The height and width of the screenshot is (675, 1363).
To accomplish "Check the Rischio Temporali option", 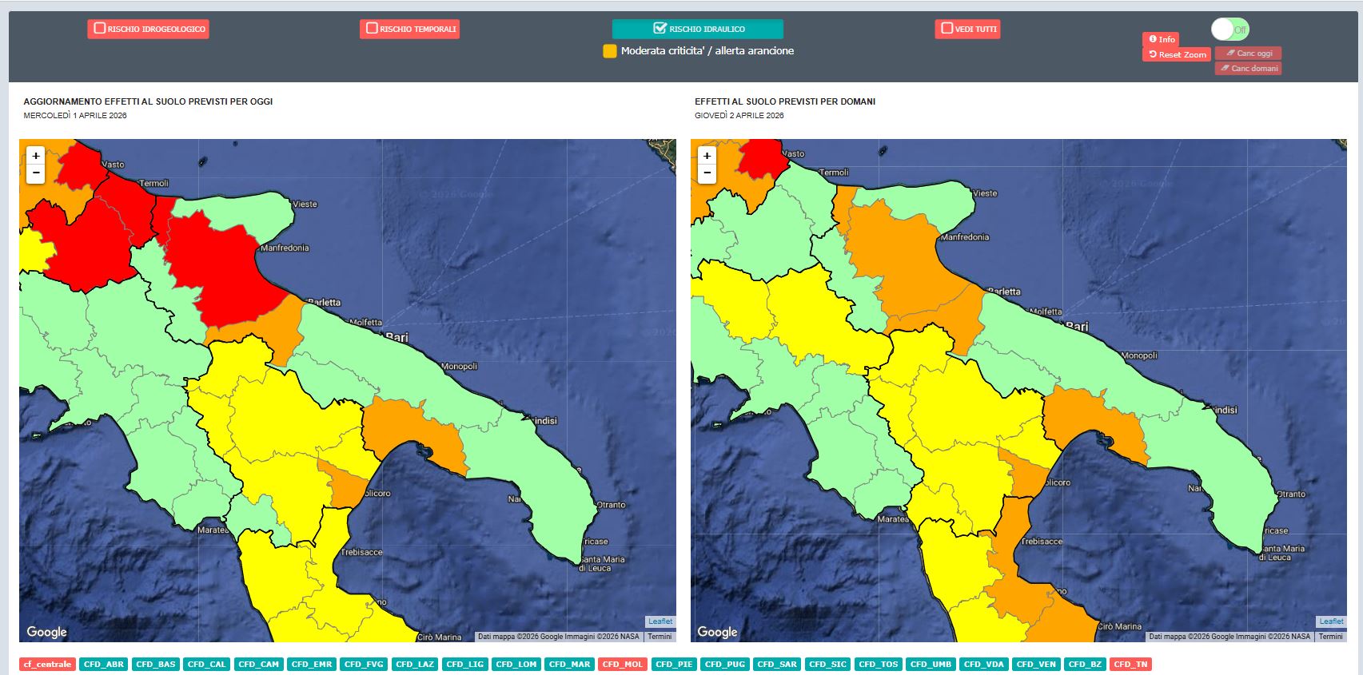I will pos(372,29).
